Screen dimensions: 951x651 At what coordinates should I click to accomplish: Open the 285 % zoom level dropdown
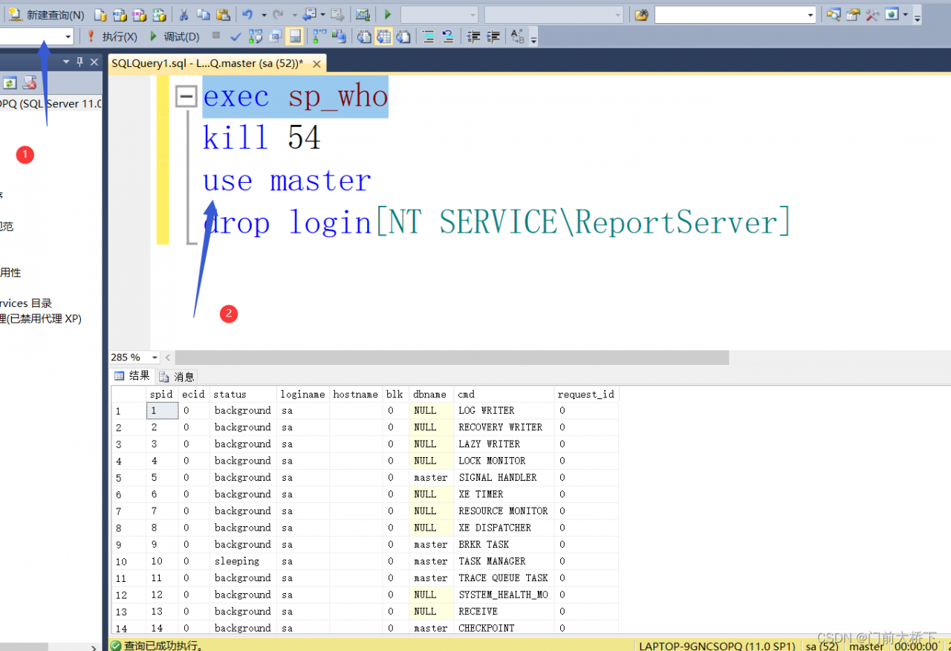tap(155, 358)
